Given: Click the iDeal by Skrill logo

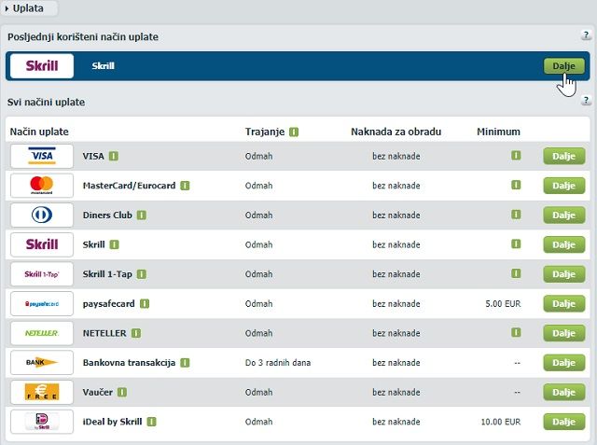Looking at the screenshot, I should tap(42, 422).
